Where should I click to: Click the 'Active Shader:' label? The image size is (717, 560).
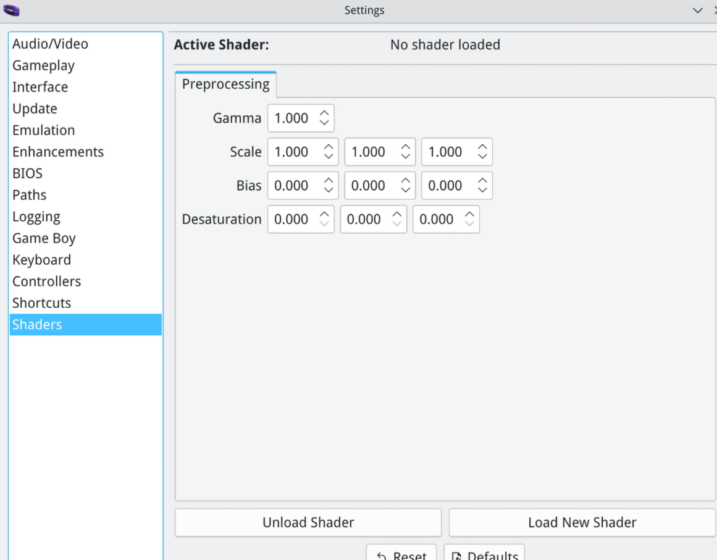(221, 45)
